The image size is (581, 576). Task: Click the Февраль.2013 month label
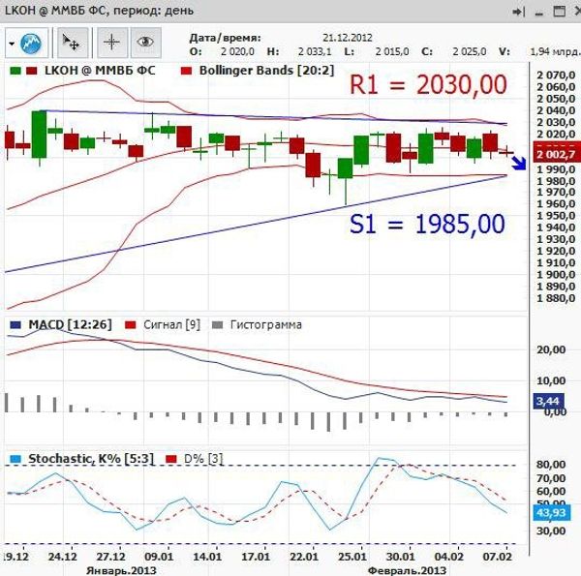(408, 570)
